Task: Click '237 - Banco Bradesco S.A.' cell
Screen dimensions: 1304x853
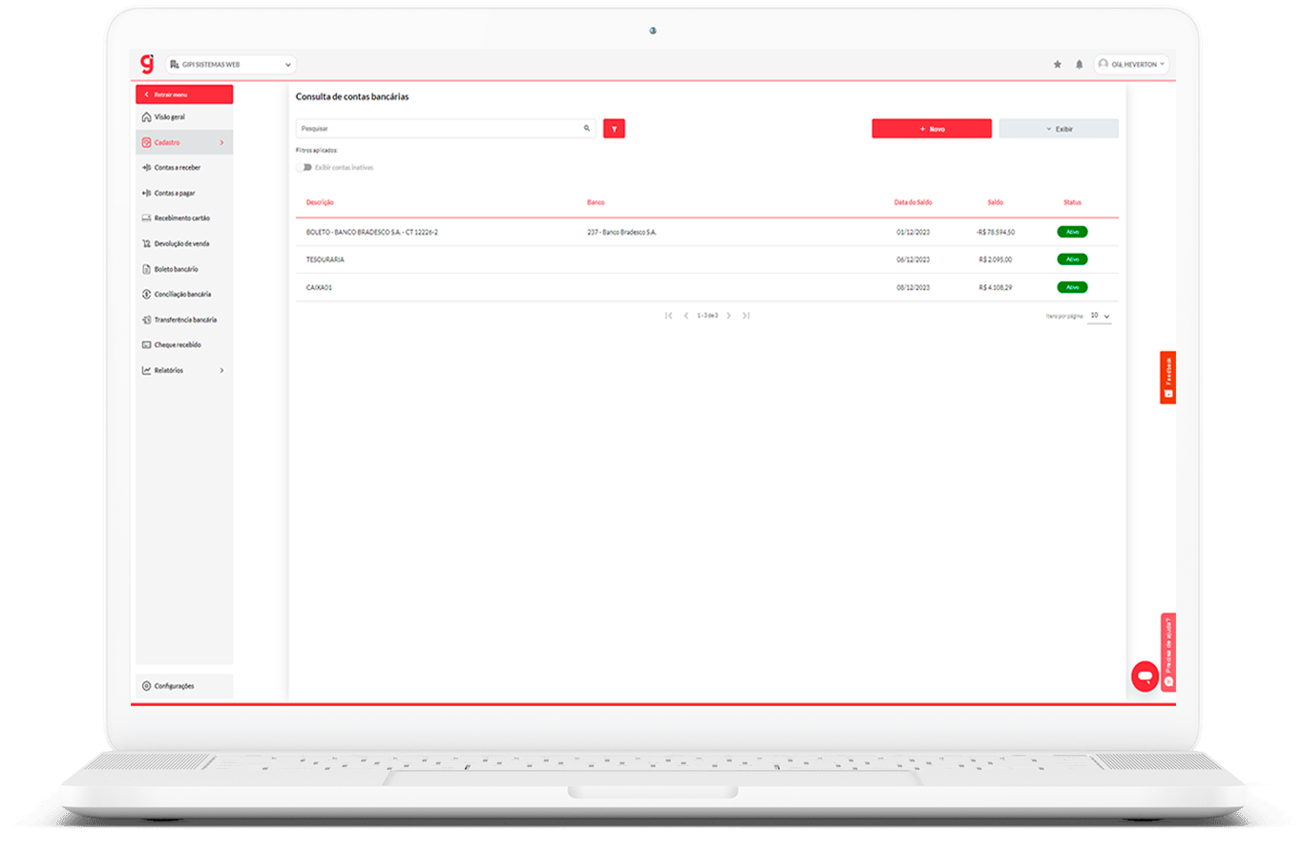Action: coord(621,232)
